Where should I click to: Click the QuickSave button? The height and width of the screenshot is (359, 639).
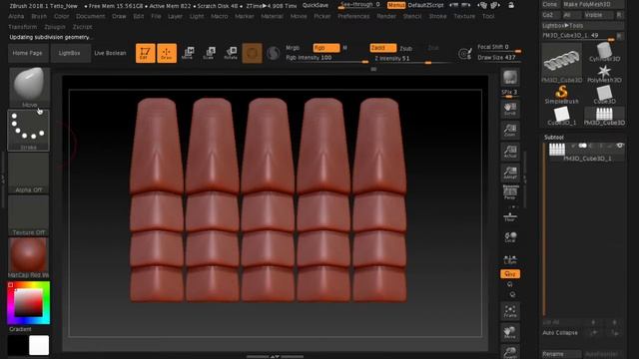click(x=316, y=5)
